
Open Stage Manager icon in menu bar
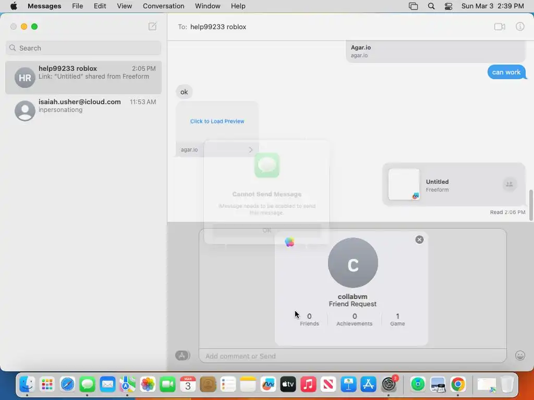(413, 6)
